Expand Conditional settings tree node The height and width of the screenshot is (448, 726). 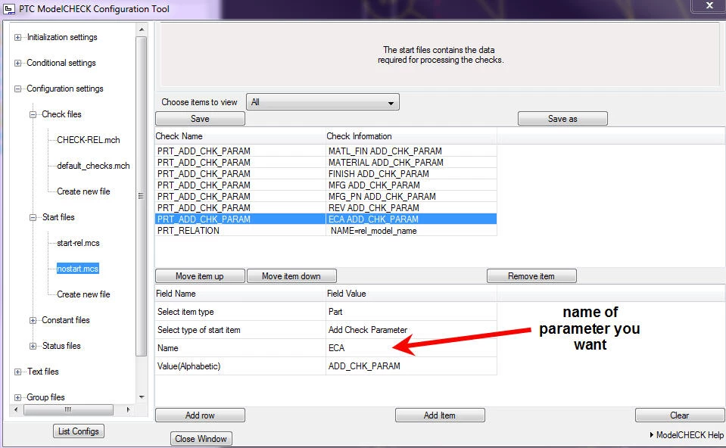(17, 63)
